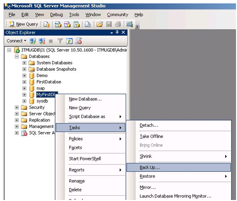Select Take Offline in Tasks submenu
Viewport: 237px width, 201px height.
tap(178, 136)
